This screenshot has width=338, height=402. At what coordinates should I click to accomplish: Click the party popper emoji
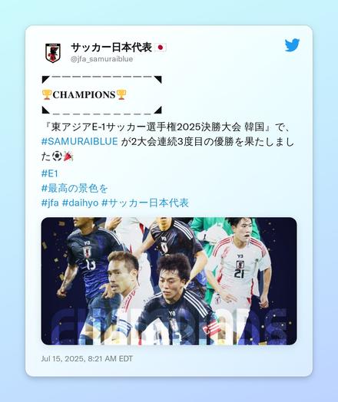tap(68, 157)
